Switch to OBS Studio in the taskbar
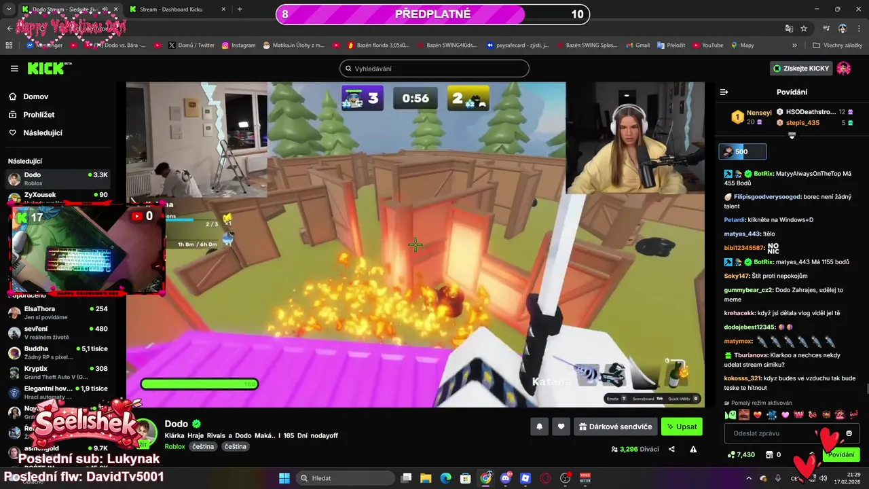Screen dimensions: 869x489 (x=565, y=478)
